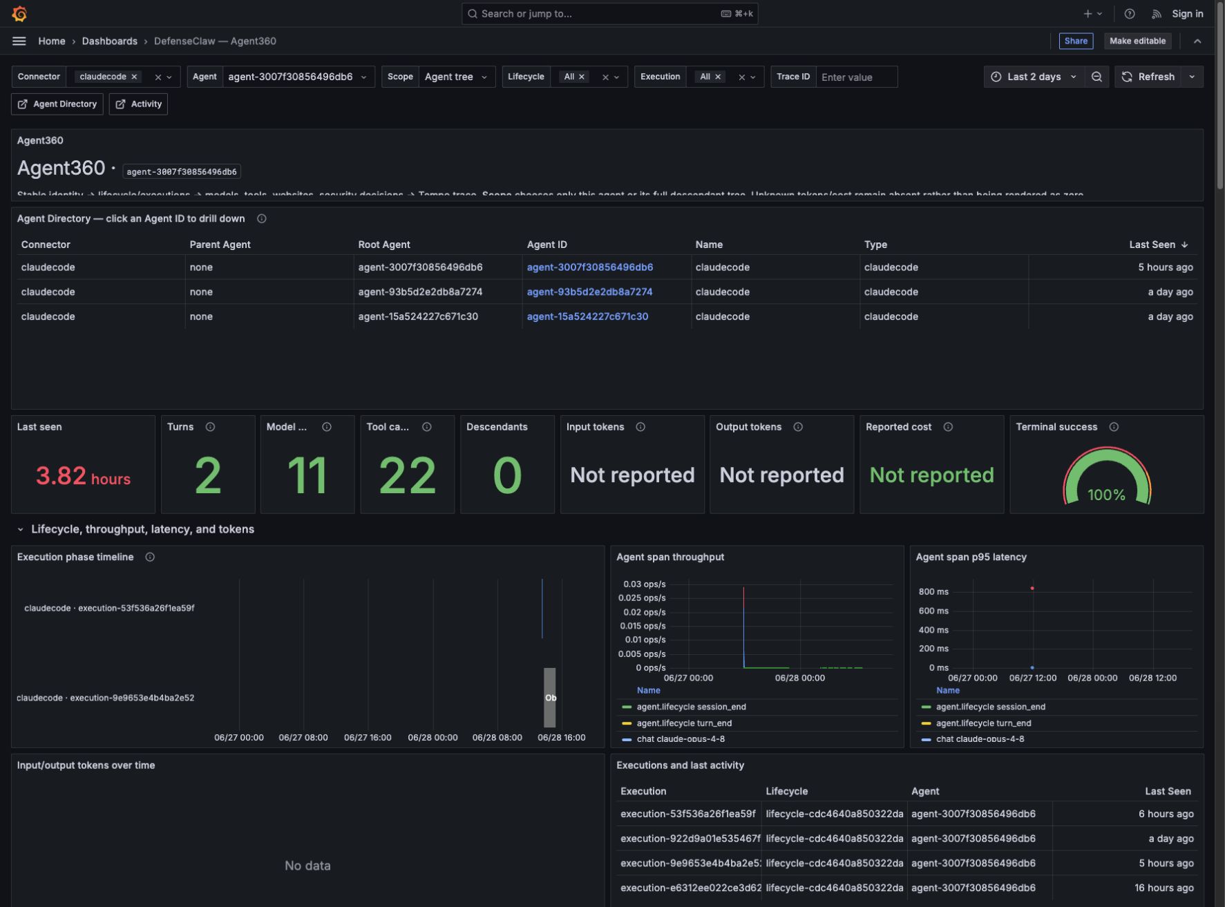Click the page vertical scrollbar

[x=1220, y=97]
